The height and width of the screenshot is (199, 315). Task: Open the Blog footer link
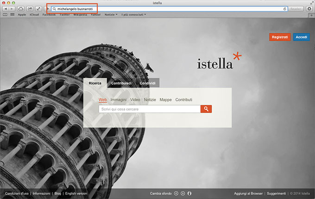coord(57,193)
